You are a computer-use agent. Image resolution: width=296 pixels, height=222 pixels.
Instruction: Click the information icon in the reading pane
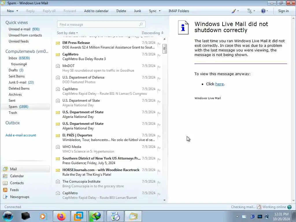click(x=183, y=27)
